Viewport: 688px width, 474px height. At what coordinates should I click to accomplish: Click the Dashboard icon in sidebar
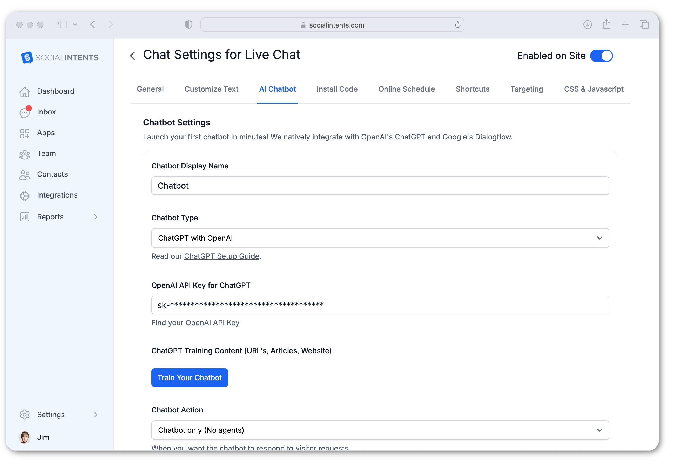pyautogui.click(x=25, y=90)
